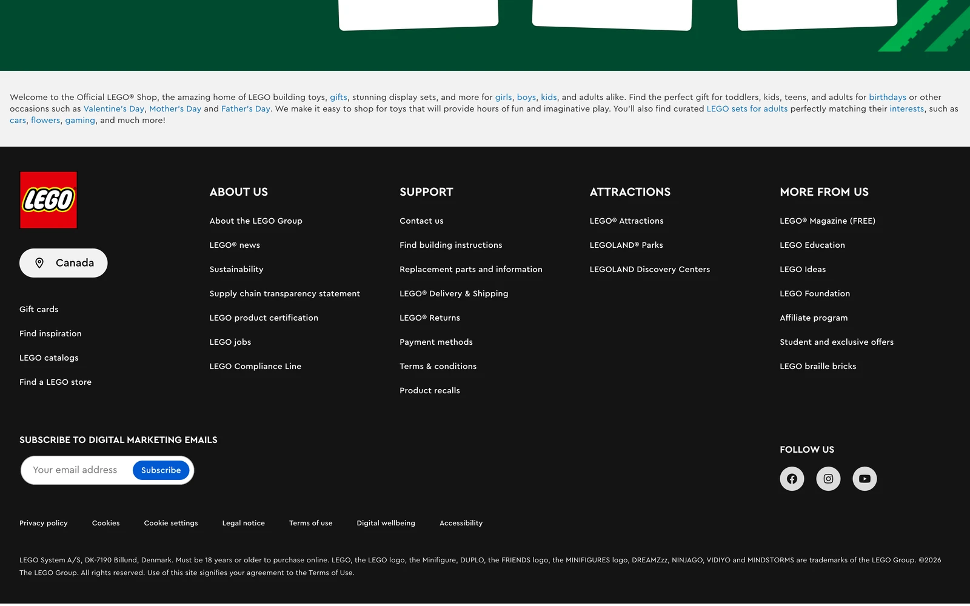Open Affiliate program link
This screenshot has height=606, width=970.
pyautogui.click(x=814, y=318)
